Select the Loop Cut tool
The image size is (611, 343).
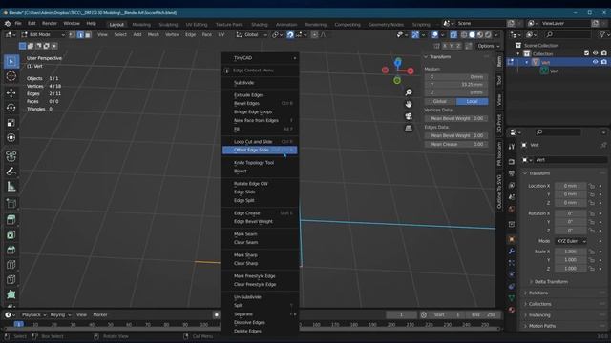pyautogui.click(x=11, y=265)
